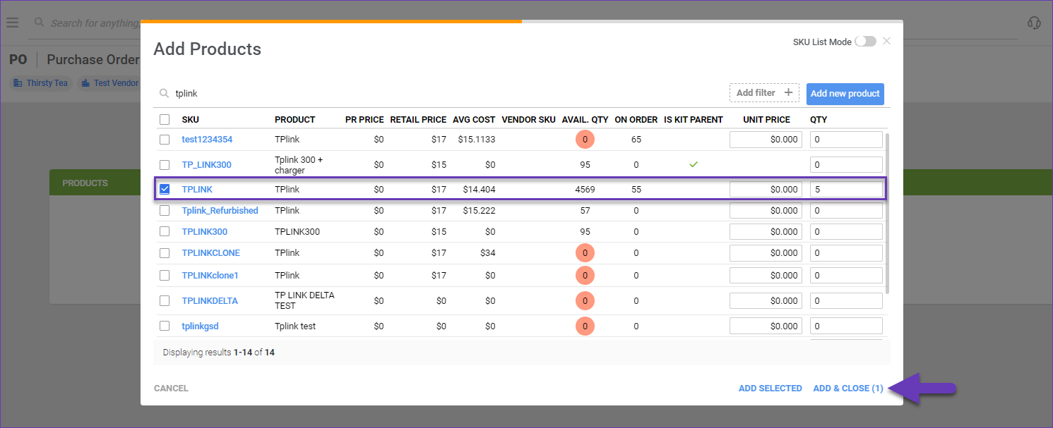The height and width of the screenshot is (428, 1053).
Task: Click the headset support icon
Action: pyautogui.click(x=1034, y=23)
